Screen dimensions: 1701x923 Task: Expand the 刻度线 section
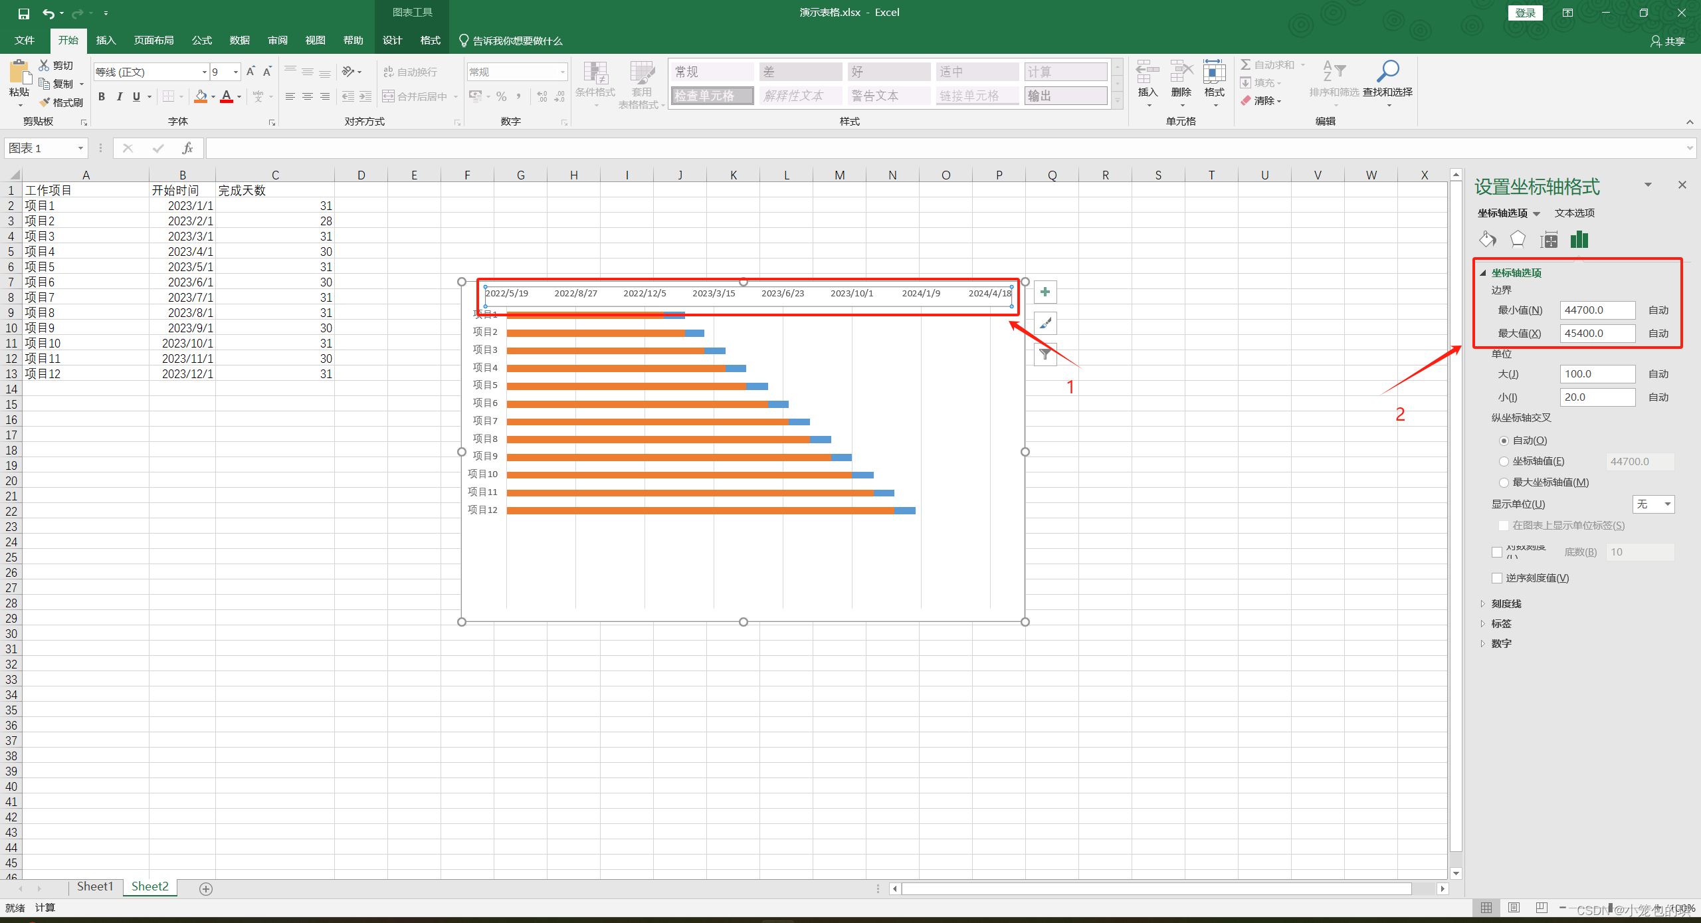coord(1506,603)
